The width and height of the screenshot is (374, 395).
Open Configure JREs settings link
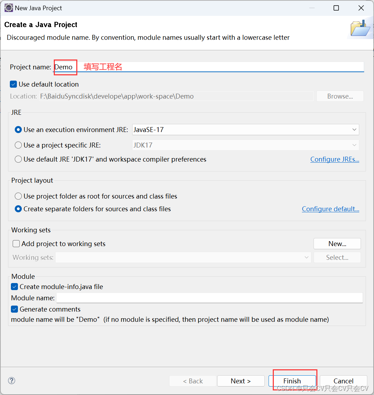tap(335, 159)
